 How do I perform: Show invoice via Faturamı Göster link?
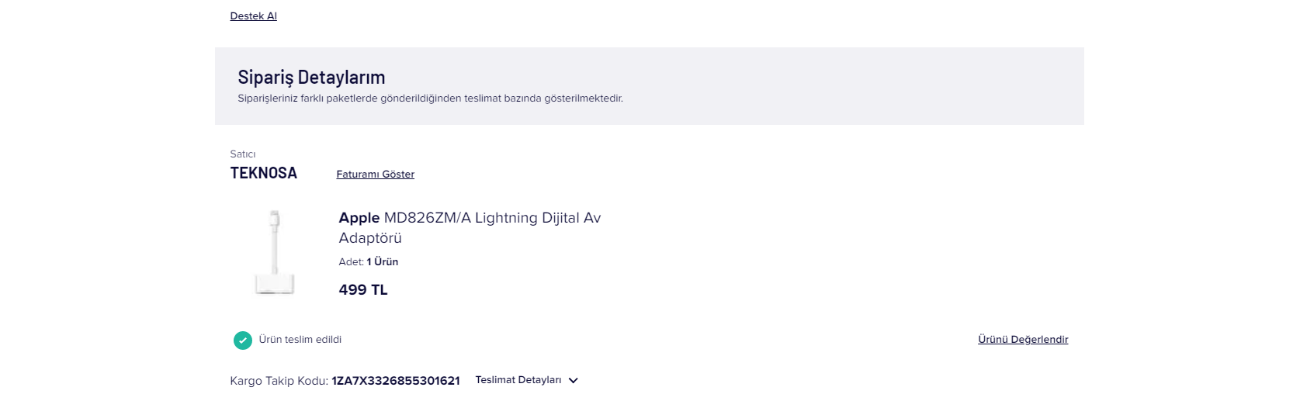[x=375, y=175]
